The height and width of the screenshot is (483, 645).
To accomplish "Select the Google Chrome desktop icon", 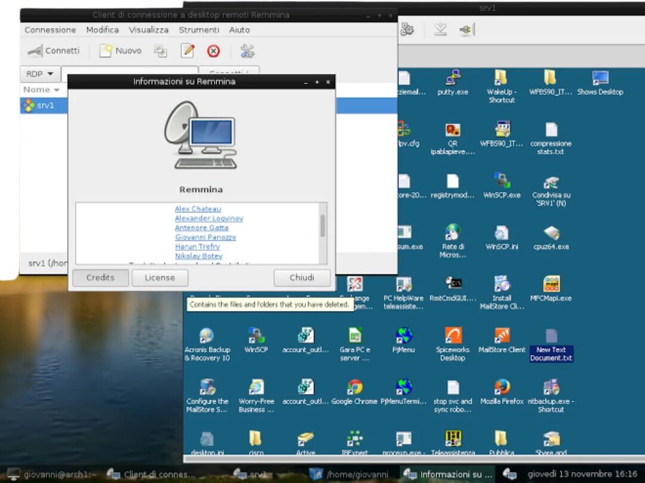I will click(354, 392).
